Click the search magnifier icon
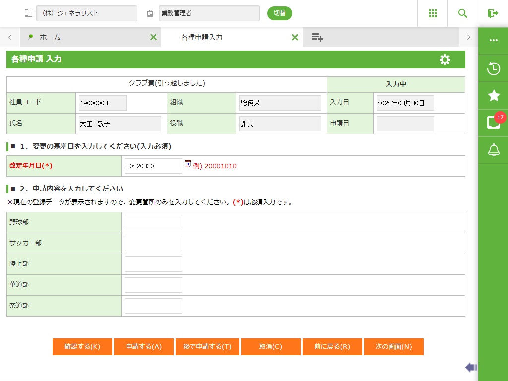Image resolution: width=508 pixels, height=381 pixels. click(x=462, y=13)
